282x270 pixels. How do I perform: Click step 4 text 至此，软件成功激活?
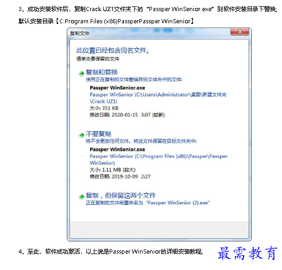pos(110,251)
